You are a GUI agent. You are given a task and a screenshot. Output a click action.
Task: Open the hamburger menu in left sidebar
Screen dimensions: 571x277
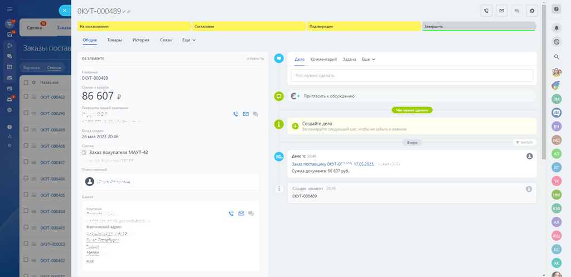point(9,9)
